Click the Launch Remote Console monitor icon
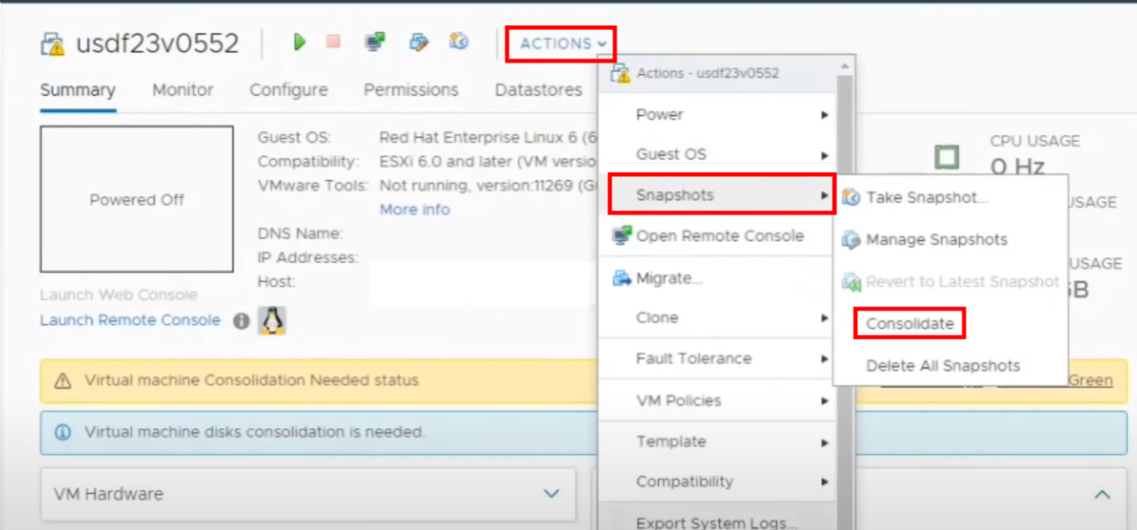 tap(373, 42)
